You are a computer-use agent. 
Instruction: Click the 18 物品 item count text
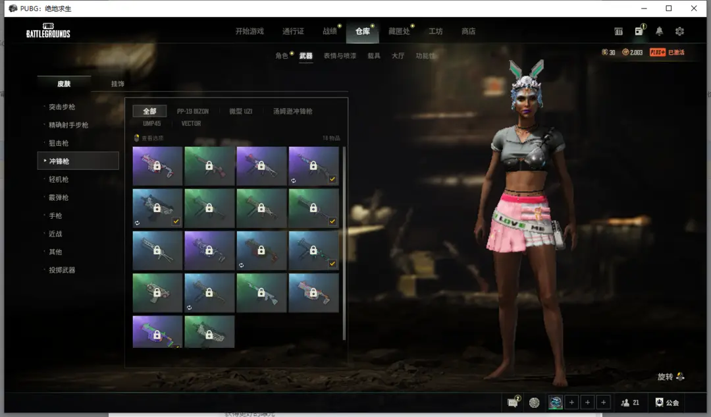[331, 138]
